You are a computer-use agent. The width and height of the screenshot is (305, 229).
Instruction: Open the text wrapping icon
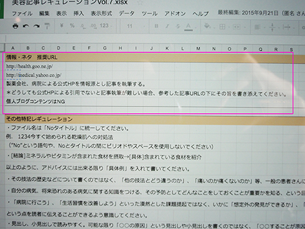pyautogui.click(x=286, y=27)
